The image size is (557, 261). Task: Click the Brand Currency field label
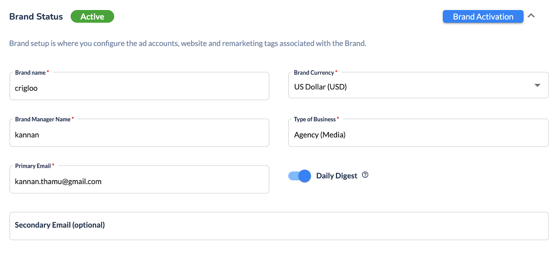tap(314, 73)
